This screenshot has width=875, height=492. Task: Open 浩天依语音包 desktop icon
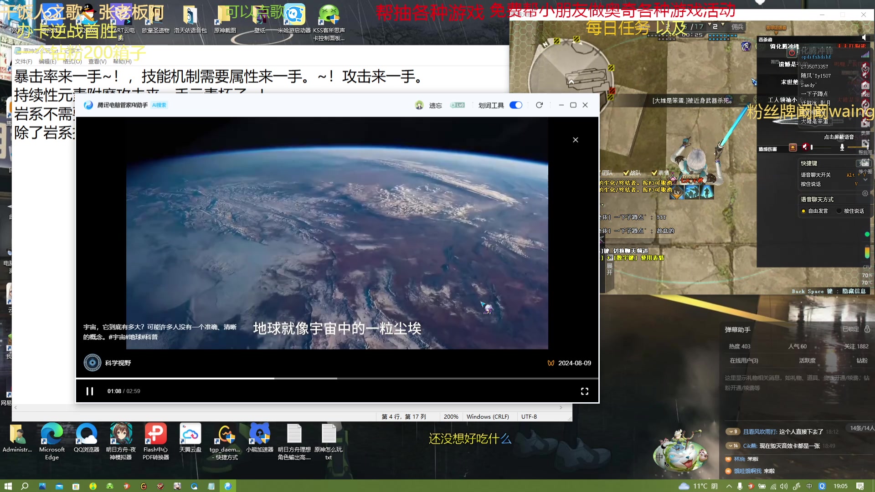tap(190, 20)
